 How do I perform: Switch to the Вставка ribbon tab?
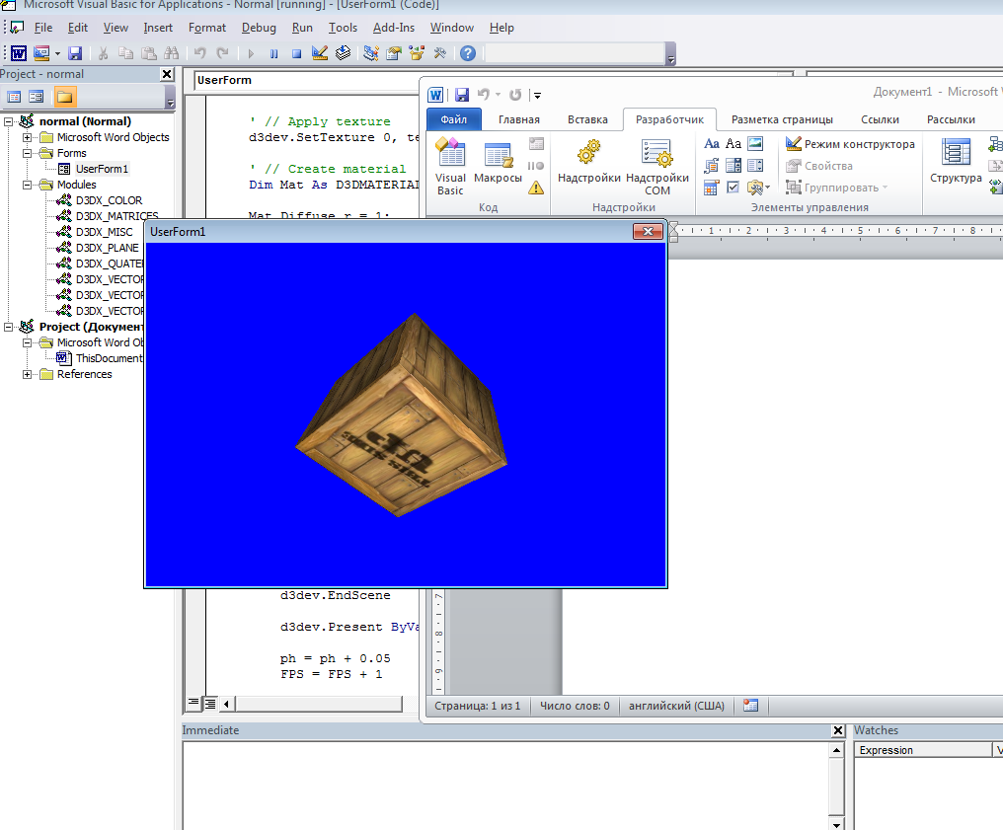[x=587, y=119]
